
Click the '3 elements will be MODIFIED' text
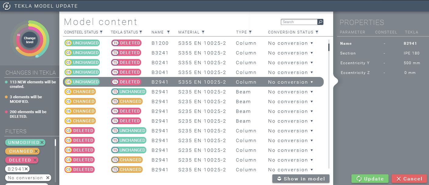26,99
